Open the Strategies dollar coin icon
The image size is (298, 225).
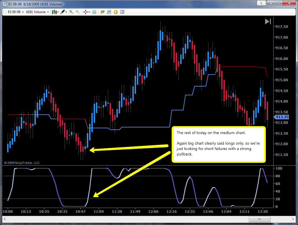(x=116, y=12)
